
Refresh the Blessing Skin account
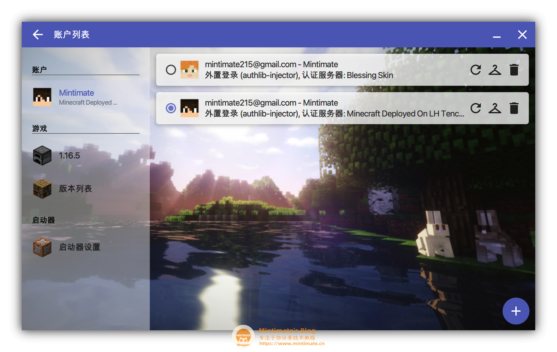tap(476, 70)
